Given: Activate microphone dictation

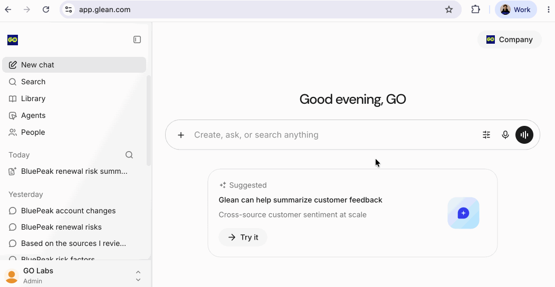Looking at the screenshot, I should (x=505, y=135).
